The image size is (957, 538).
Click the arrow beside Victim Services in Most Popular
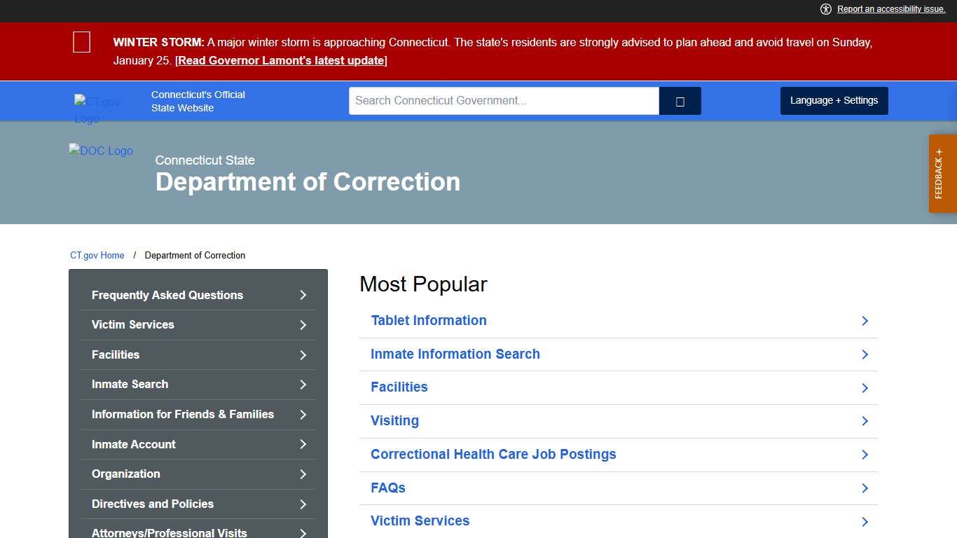pos(865,522)
